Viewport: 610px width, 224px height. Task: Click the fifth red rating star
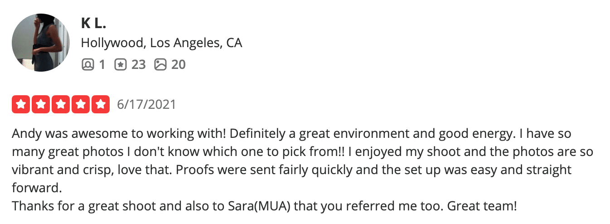tap(101, 104)
